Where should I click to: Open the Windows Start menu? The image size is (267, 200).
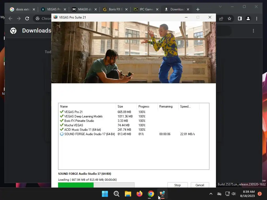coord(105,194)
